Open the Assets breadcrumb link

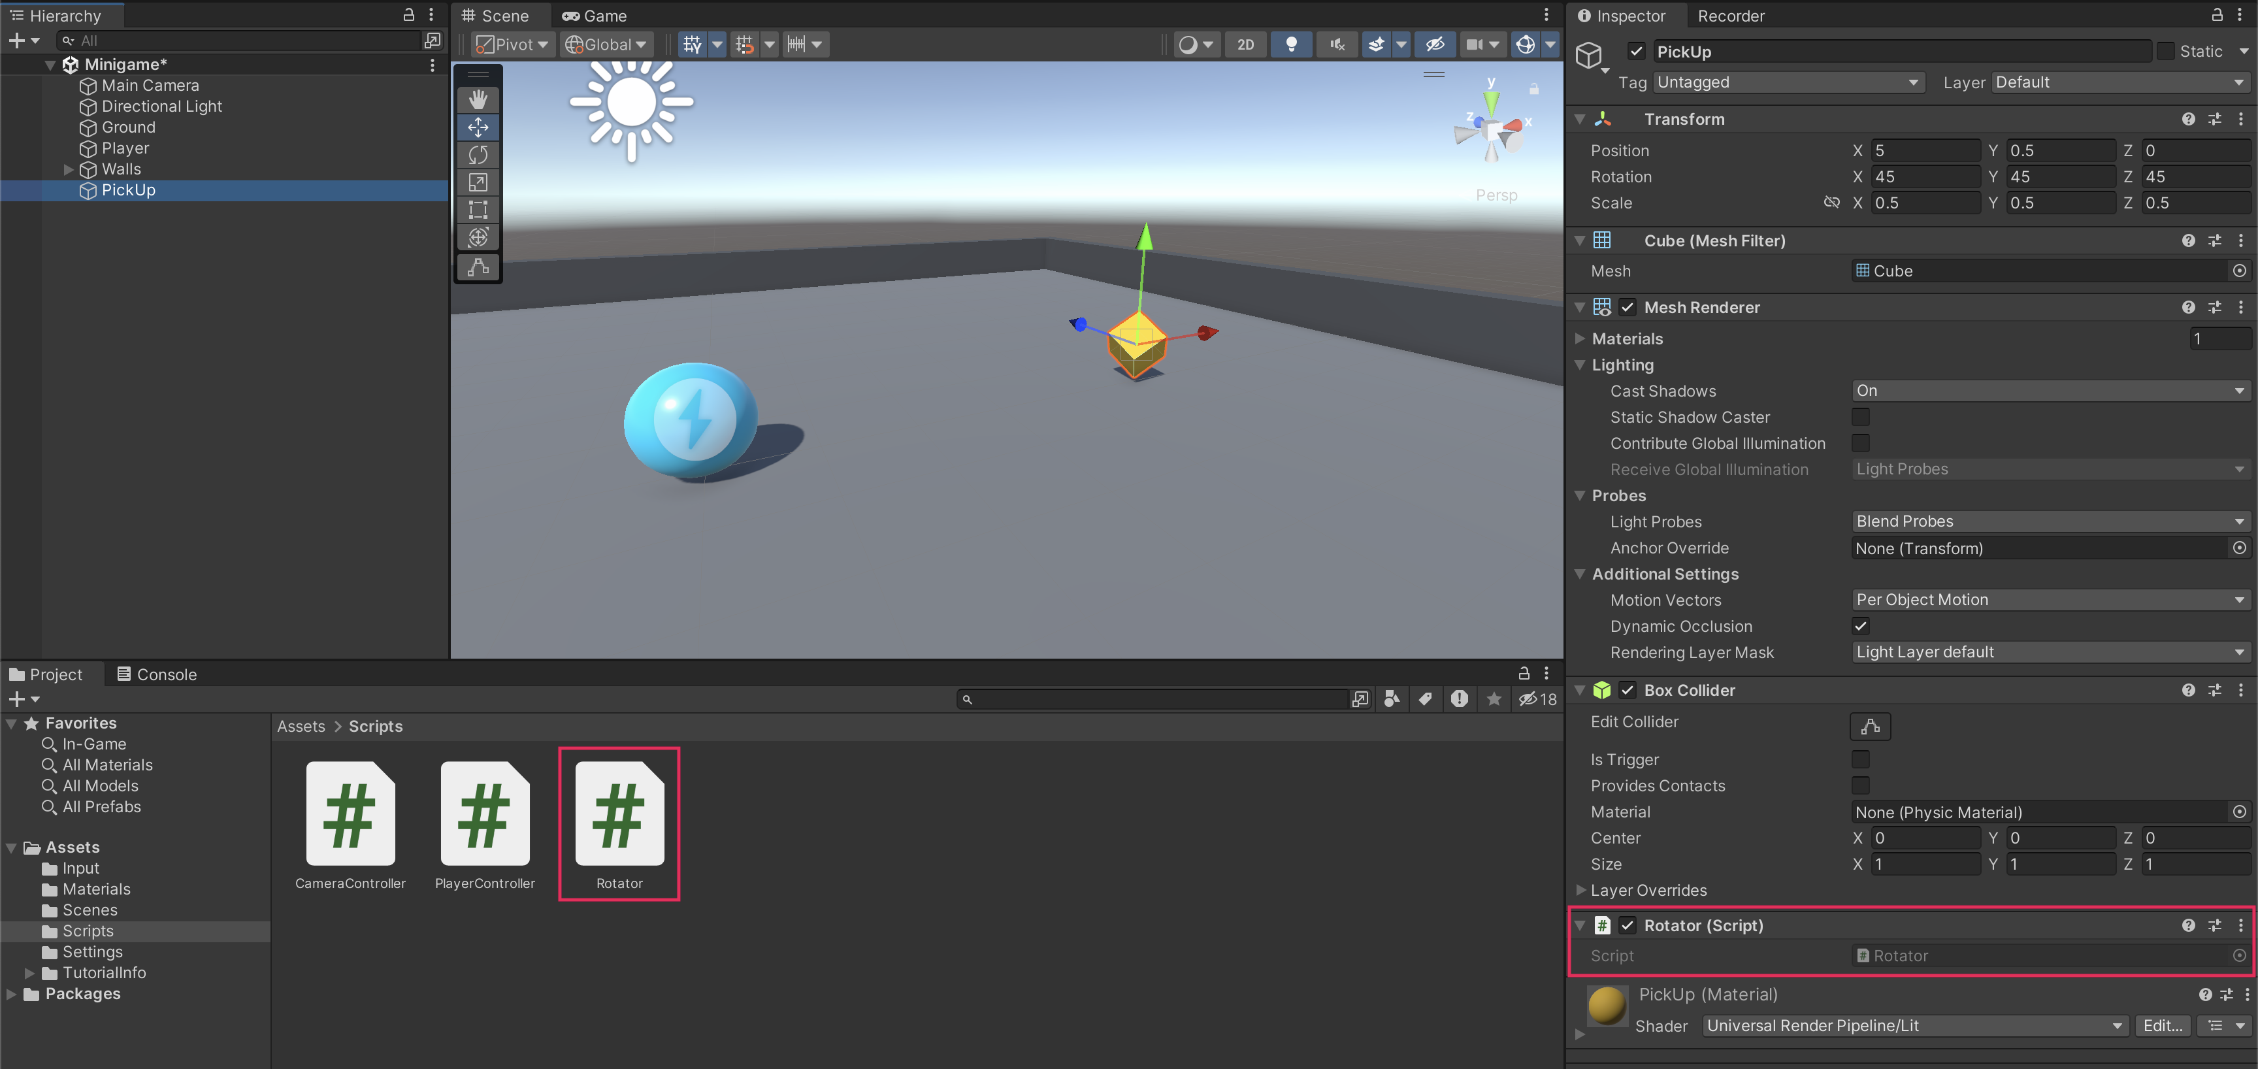(301, 726)
